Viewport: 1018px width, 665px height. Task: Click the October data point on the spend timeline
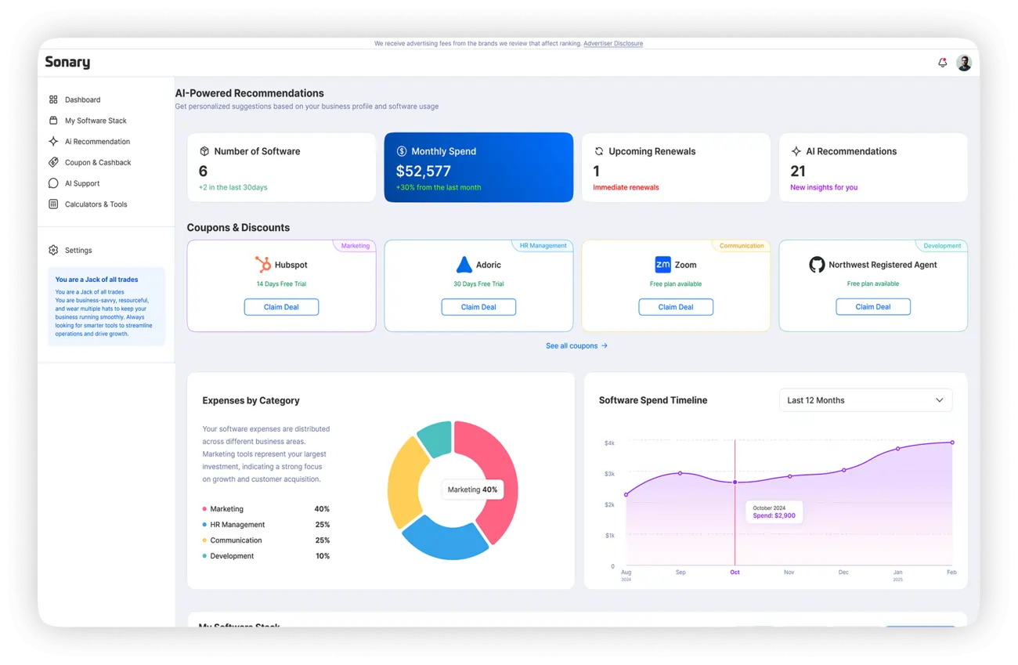(735, 482)
